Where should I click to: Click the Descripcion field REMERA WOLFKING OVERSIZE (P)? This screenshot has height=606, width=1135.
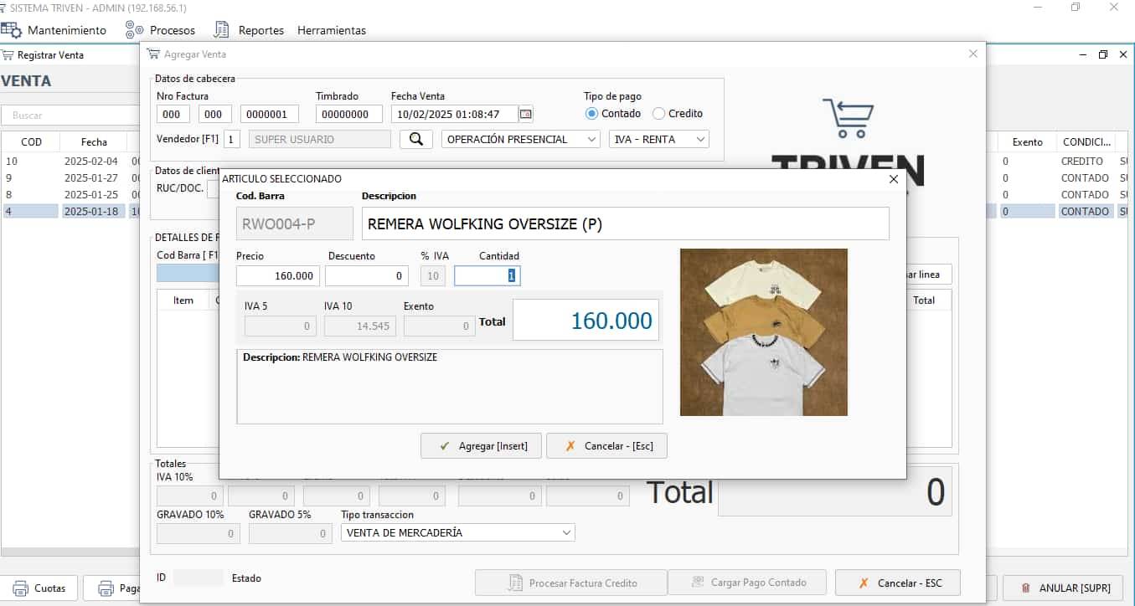tap(626, 223)
